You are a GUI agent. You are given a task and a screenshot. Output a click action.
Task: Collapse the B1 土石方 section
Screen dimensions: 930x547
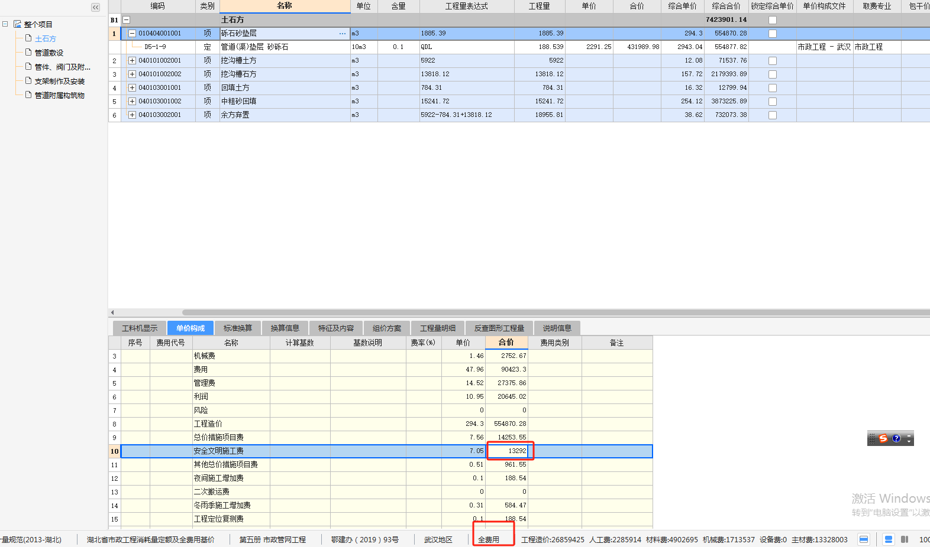126,19
